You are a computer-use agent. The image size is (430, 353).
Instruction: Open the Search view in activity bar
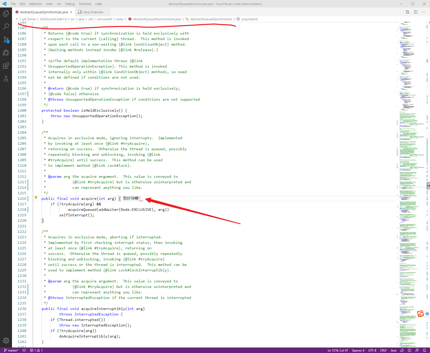(6, 27)
